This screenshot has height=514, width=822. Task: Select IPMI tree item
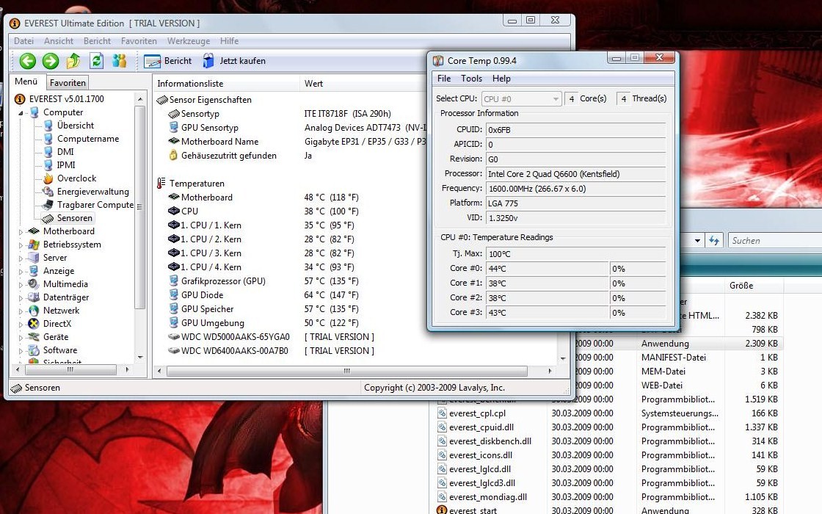click(66, 164)
